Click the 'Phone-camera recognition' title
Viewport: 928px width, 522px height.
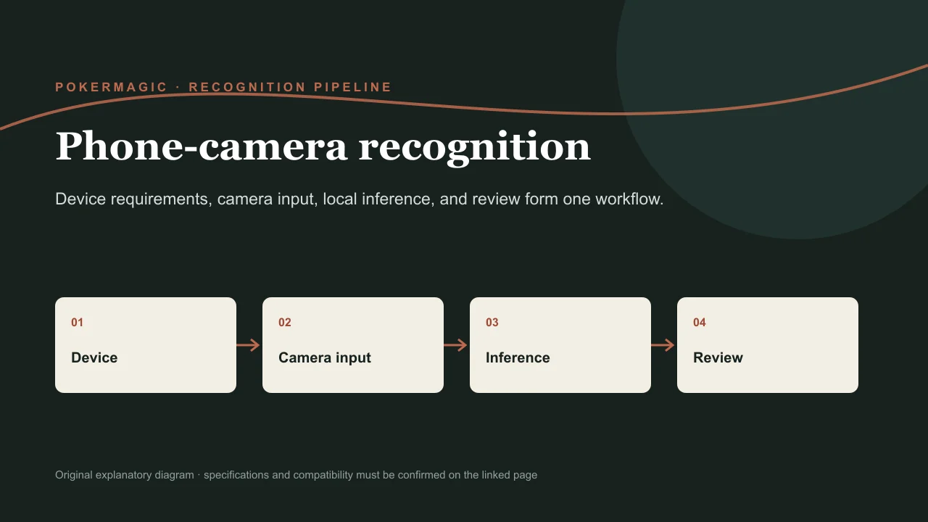pos(323,147)
